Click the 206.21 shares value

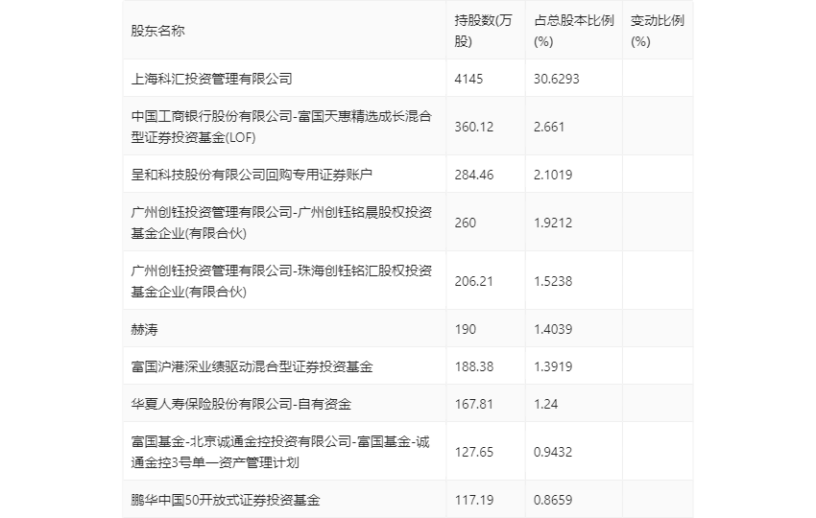(x=473, y=280)
